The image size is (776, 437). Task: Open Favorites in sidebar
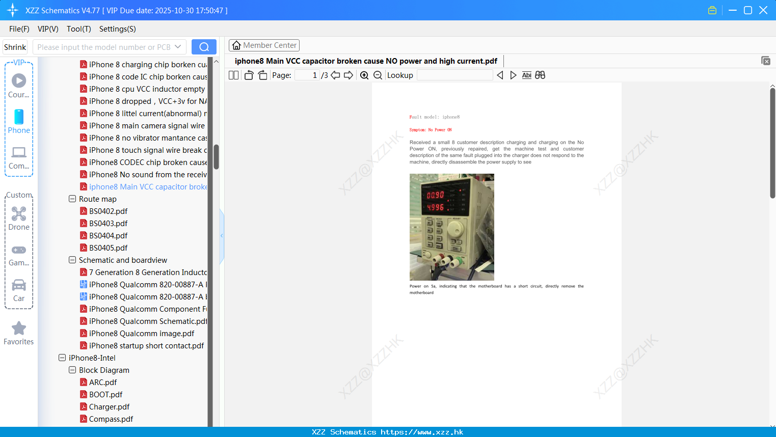19,333
